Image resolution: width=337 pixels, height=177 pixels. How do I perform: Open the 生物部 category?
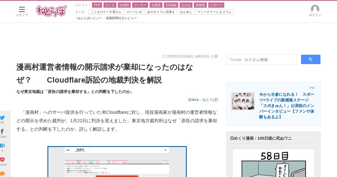click(124, 5)
